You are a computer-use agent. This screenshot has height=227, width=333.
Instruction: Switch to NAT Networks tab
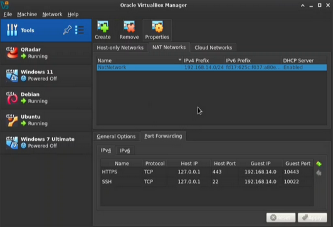[x=169, y=47]
